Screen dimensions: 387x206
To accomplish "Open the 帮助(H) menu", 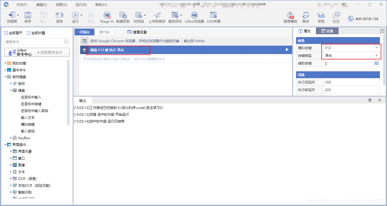I will point(101,5).
